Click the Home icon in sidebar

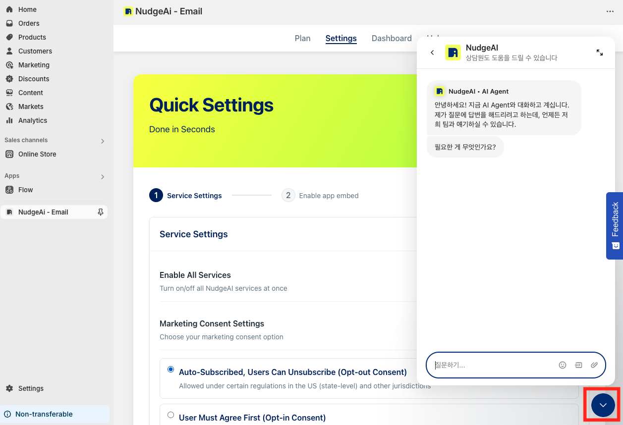[x=9, y=9]
